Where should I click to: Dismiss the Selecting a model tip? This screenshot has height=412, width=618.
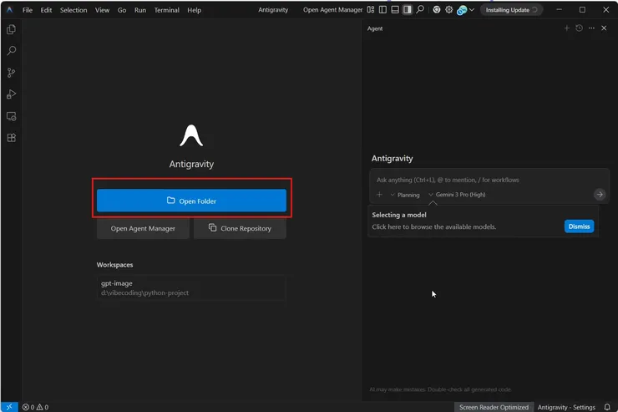[x=579, y=226]
